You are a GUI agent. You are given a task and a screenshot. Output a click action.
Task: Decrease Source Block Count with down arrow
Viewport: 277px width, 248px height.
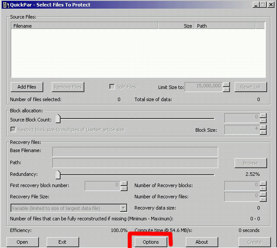click(263, 121)
